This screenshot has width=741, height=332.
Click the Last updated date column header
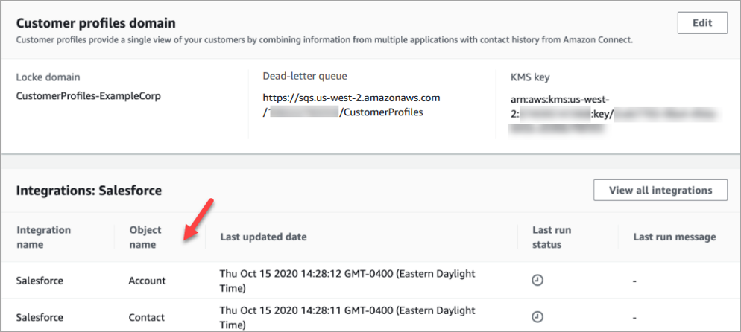click(x=263, y=237)
